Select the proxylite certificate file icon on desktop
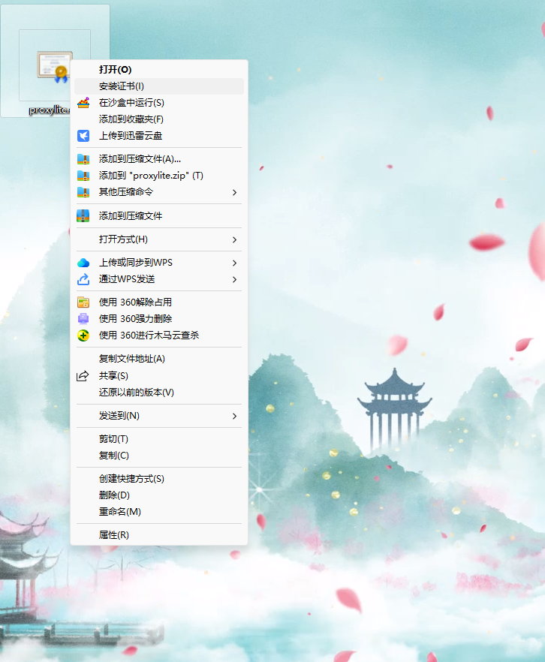This screenshot has width=545, height=662. coord(55,65)
